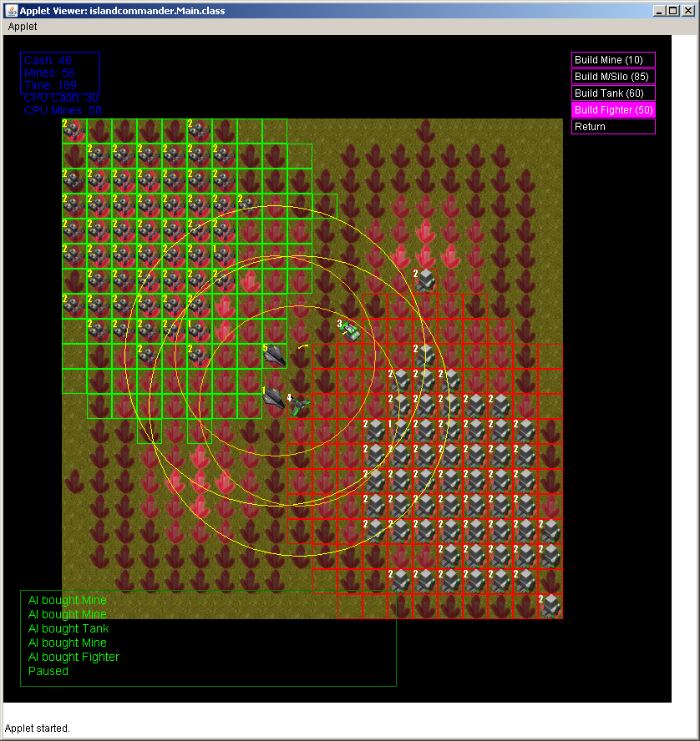The height and width of the screenshot is (741, 700).
Task: Click the bright red crystal above enemy base
Action: [x=425, y=232]
